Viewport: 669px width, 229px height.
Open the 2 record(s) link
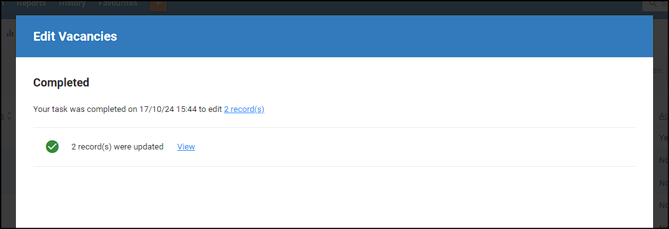[244, 109]
